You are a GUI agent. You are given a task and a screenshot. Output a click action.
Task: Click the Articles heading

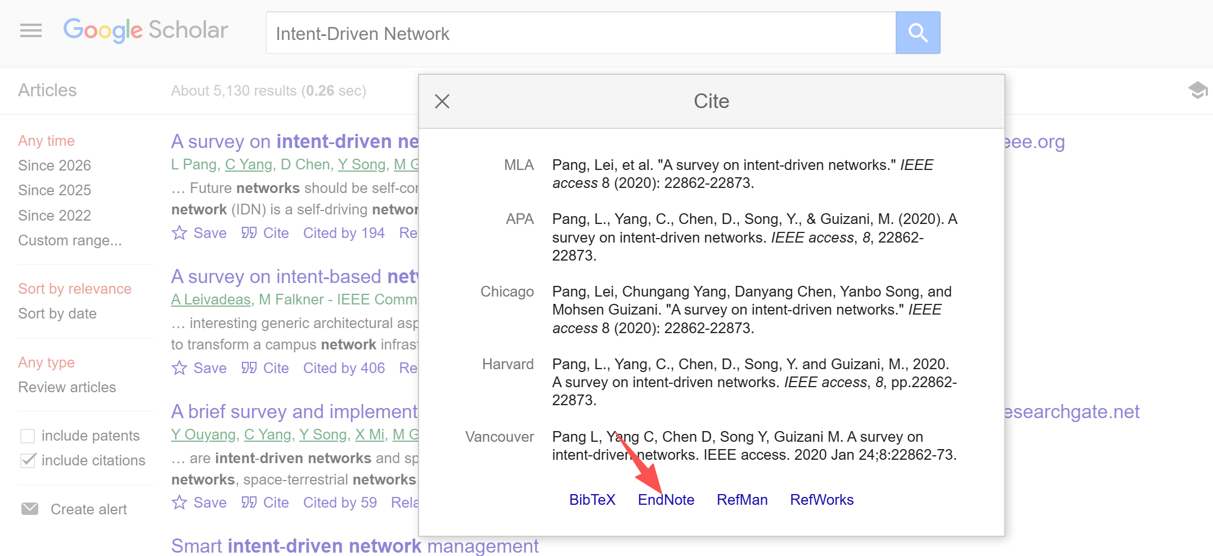pos(47,90)
